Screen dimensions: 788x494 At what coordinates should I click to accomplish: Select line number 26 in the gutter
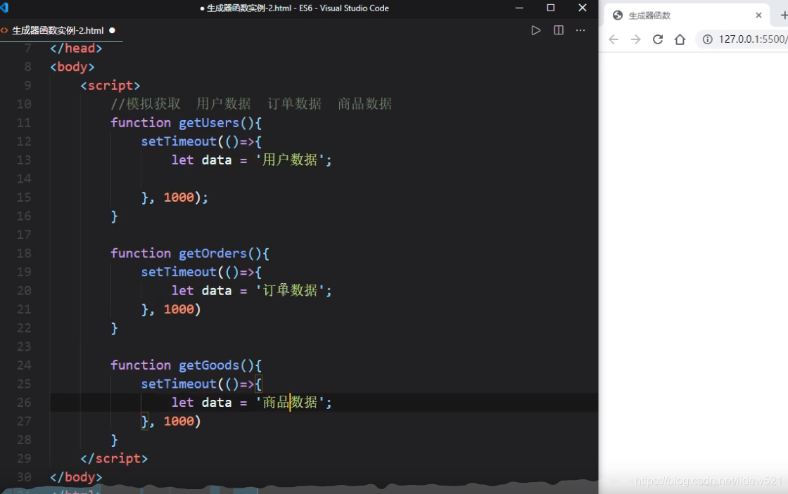[23, 402]
